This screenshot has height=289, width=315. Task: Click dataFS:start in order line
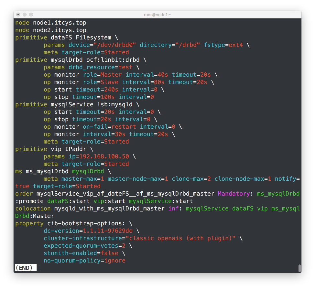69,201
